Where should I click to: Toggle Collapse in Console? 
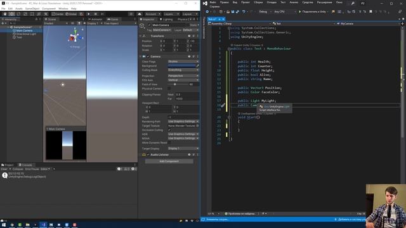coord(18,169)
